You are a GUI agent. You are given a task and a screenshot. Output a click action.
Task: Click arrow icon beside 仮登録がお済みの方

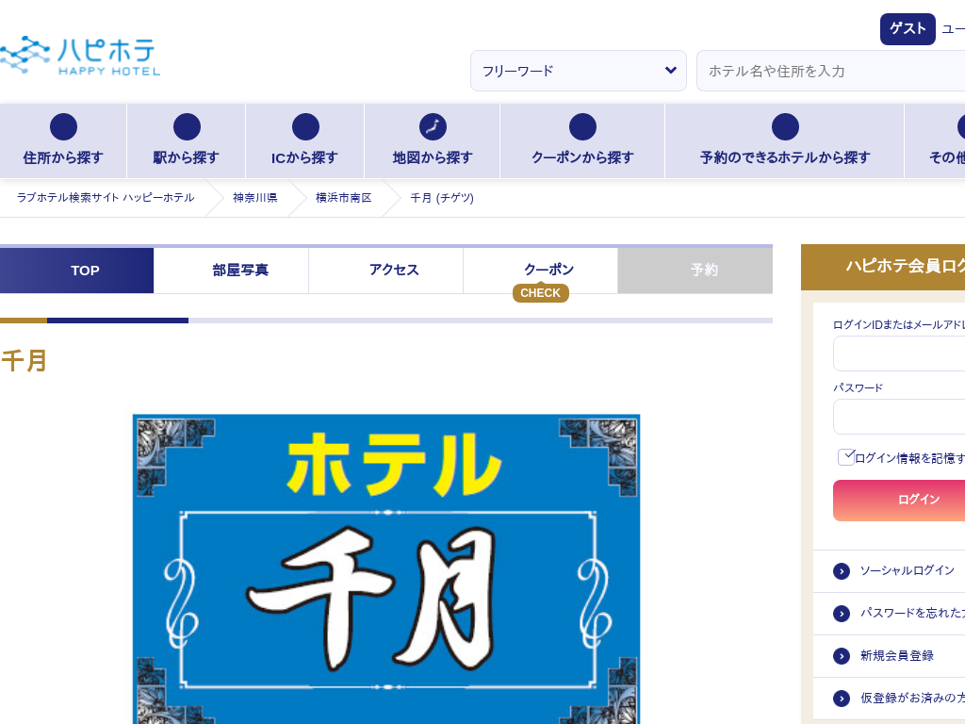pyautogui.click(x=842, y=699)
